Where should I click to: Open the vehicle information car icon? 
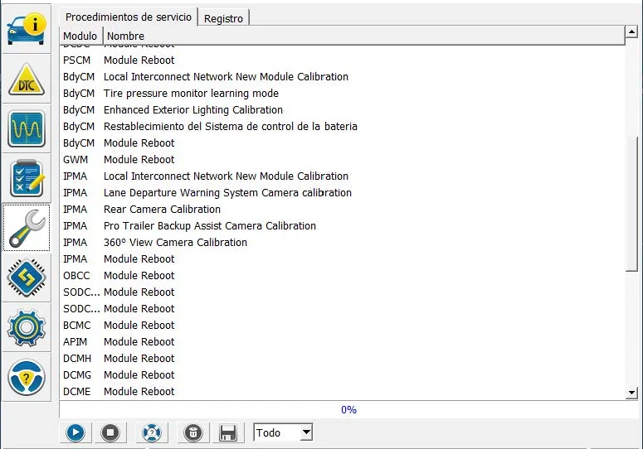pos(27,29)
